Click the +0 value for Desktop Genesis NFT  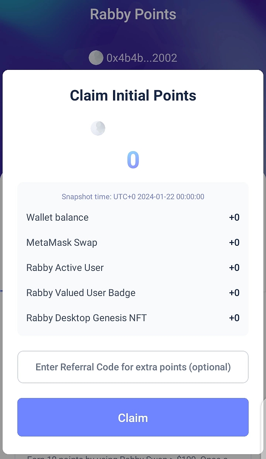[234, 318]
